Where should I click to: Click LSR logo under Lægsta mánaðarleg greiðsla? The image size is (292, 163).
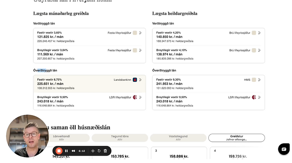coord(135,97)
